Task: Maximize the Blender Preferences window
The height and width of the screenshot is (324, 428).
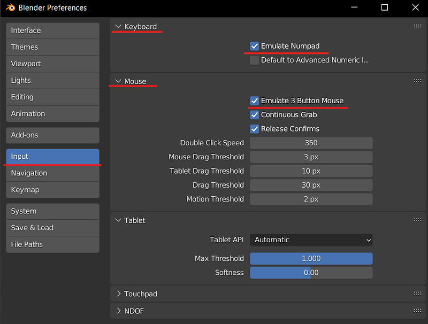Action: pos(385,7)
